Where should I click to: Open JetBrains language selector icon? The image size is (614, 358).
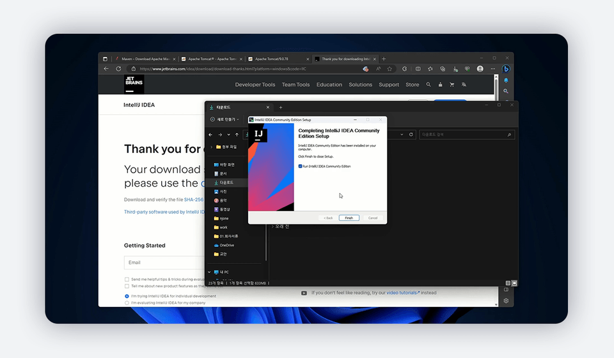pyautogui.click(x=464, y=84)
